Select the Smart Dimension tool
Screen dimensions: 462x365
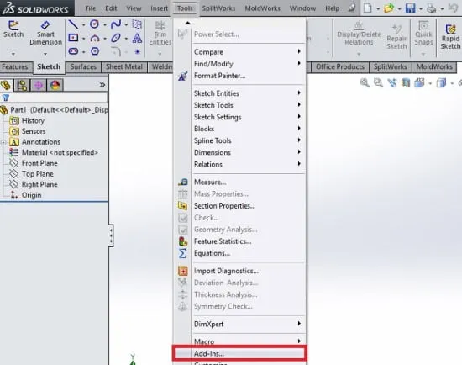(45, 33)
